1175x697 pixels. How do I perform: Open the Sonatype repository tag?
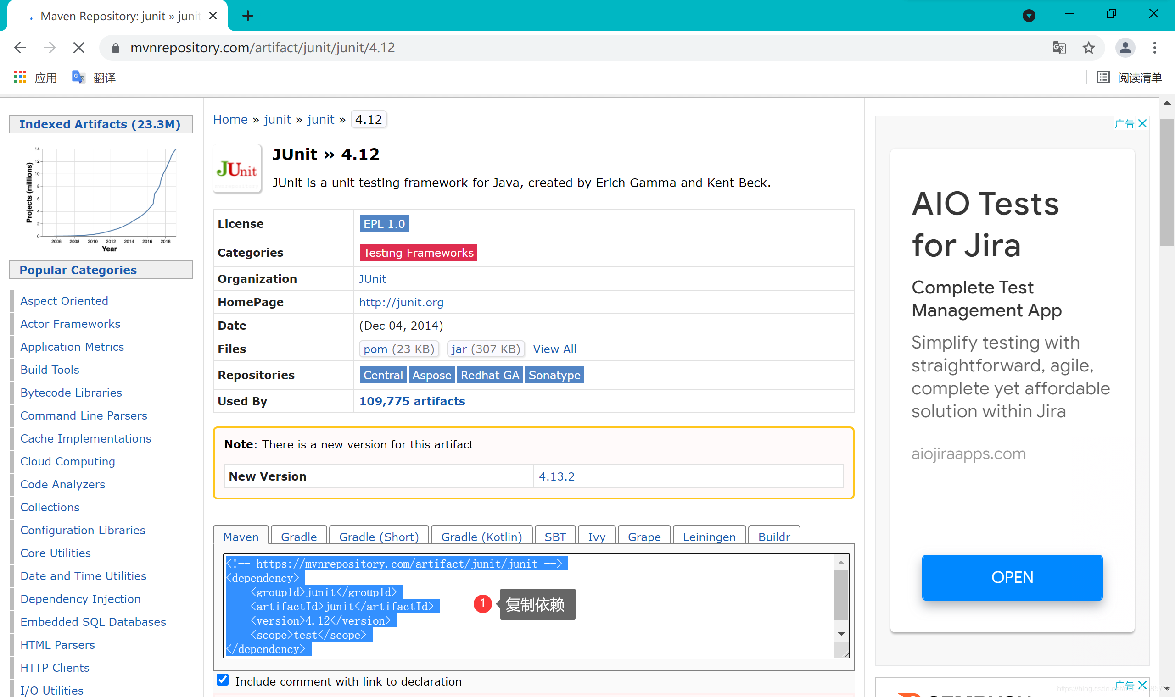(554, 375)
